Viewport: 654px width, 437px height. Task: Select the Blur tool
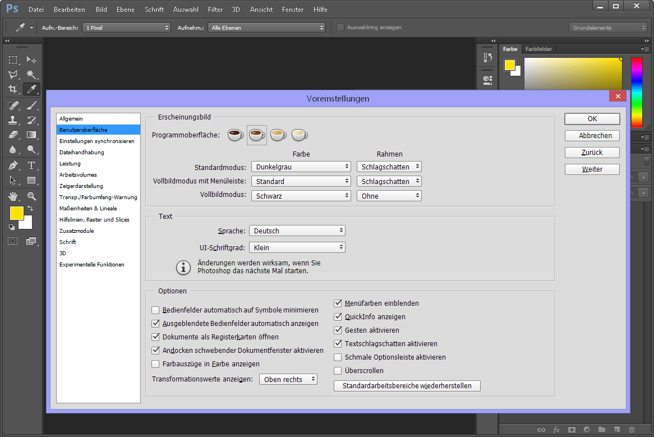tap(13, 149)
